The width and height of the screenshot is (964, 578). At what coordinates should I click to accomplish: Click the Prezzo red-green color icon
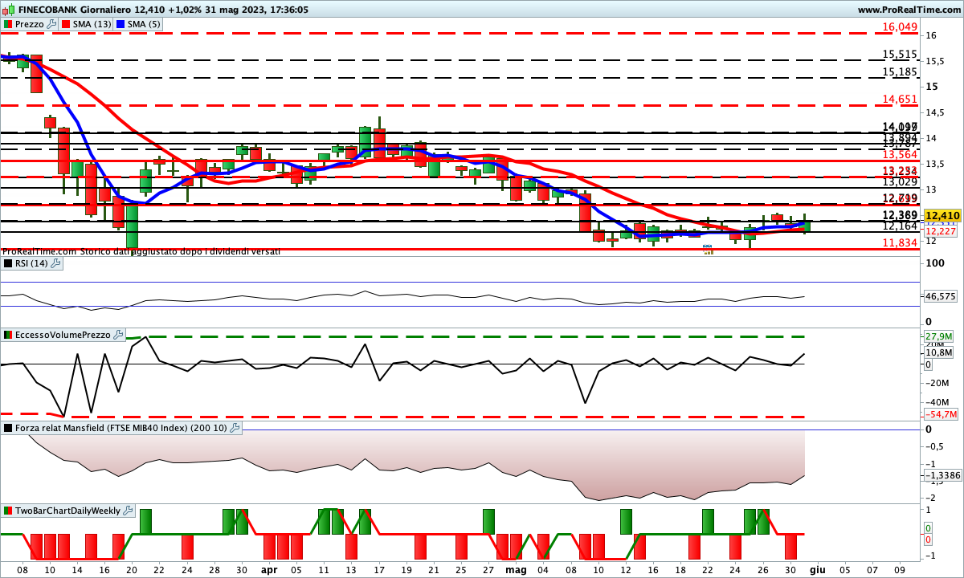pos(7,24)
